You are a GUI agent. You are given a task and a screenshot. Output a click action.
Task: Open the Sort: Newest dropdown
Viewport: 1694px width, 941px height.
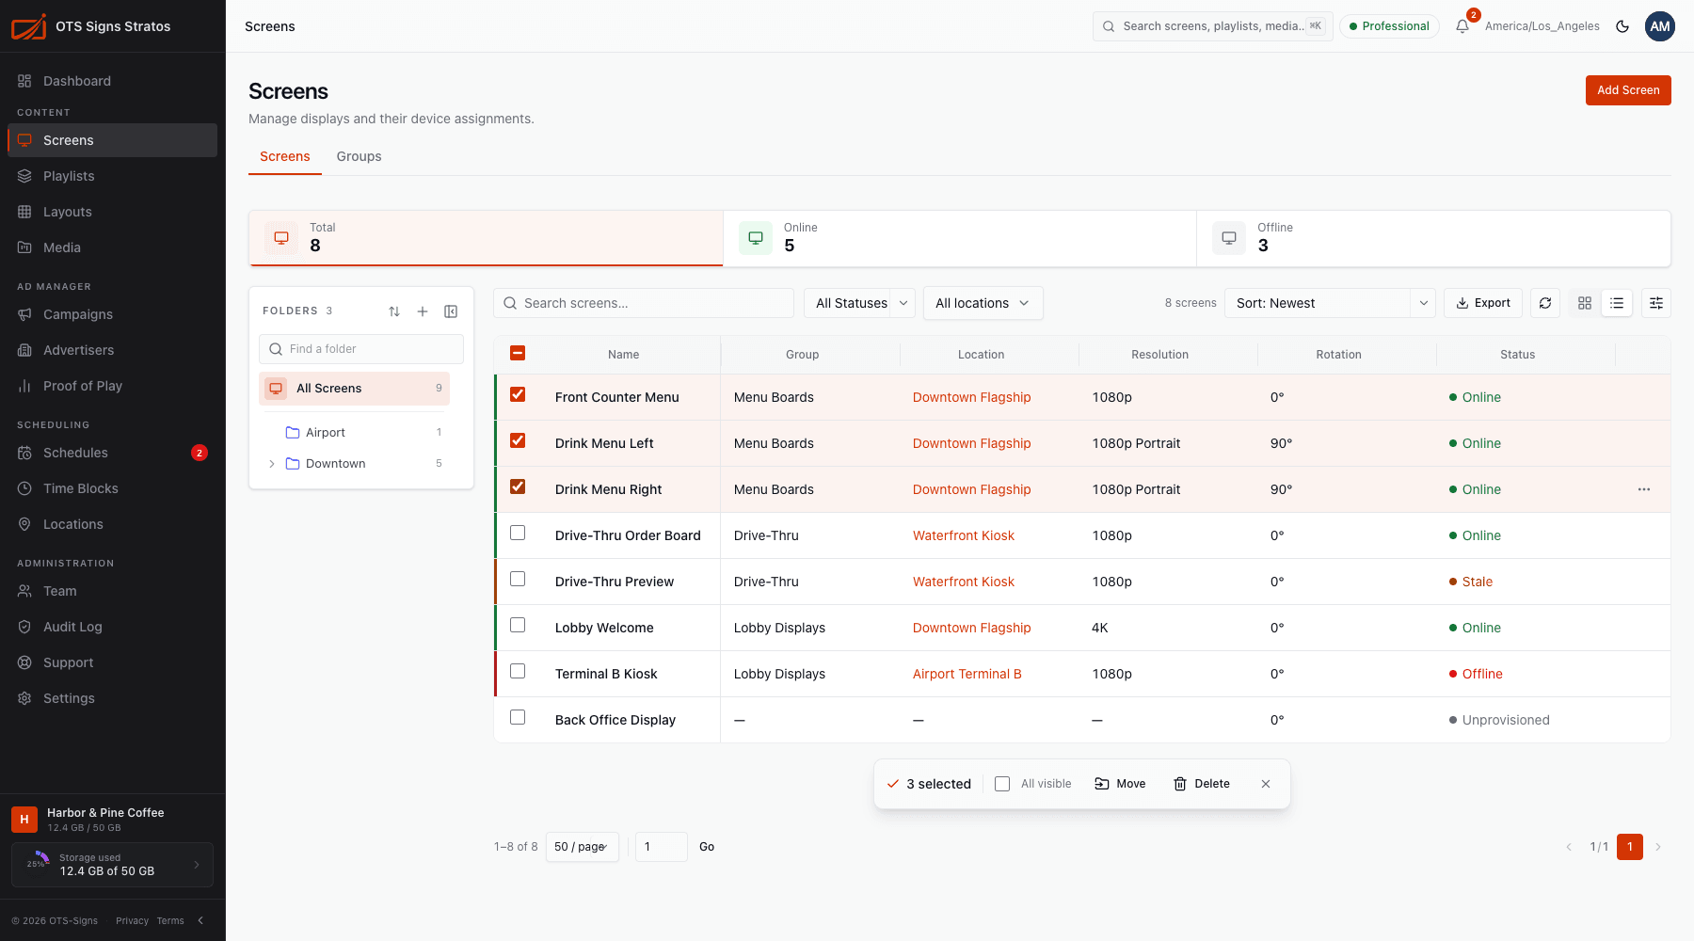[x=1330, y=303]
